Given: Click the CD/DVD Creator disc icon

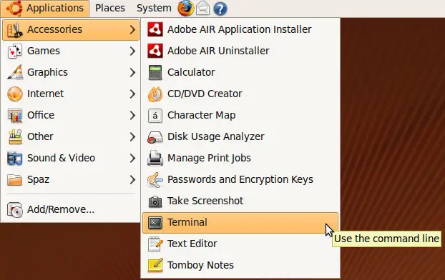Looking at the screenshot, I should (x=155, y=94).
